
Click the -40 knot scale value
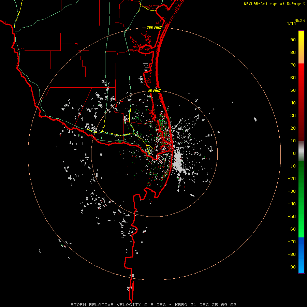tap(292, 204)
